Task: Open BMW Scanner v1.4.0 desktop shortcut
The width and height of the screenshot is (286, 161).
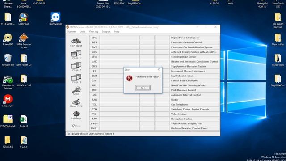Action: [x=24, y=41]
